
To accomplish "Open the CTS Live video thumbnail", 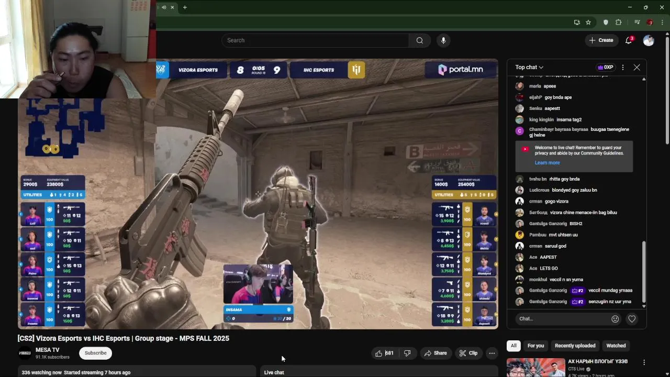I will (x=535, y=368).
